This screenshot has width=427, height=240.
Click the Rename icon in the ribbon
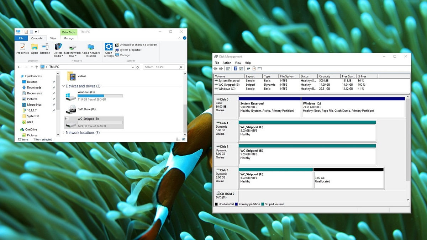(45, 49)
